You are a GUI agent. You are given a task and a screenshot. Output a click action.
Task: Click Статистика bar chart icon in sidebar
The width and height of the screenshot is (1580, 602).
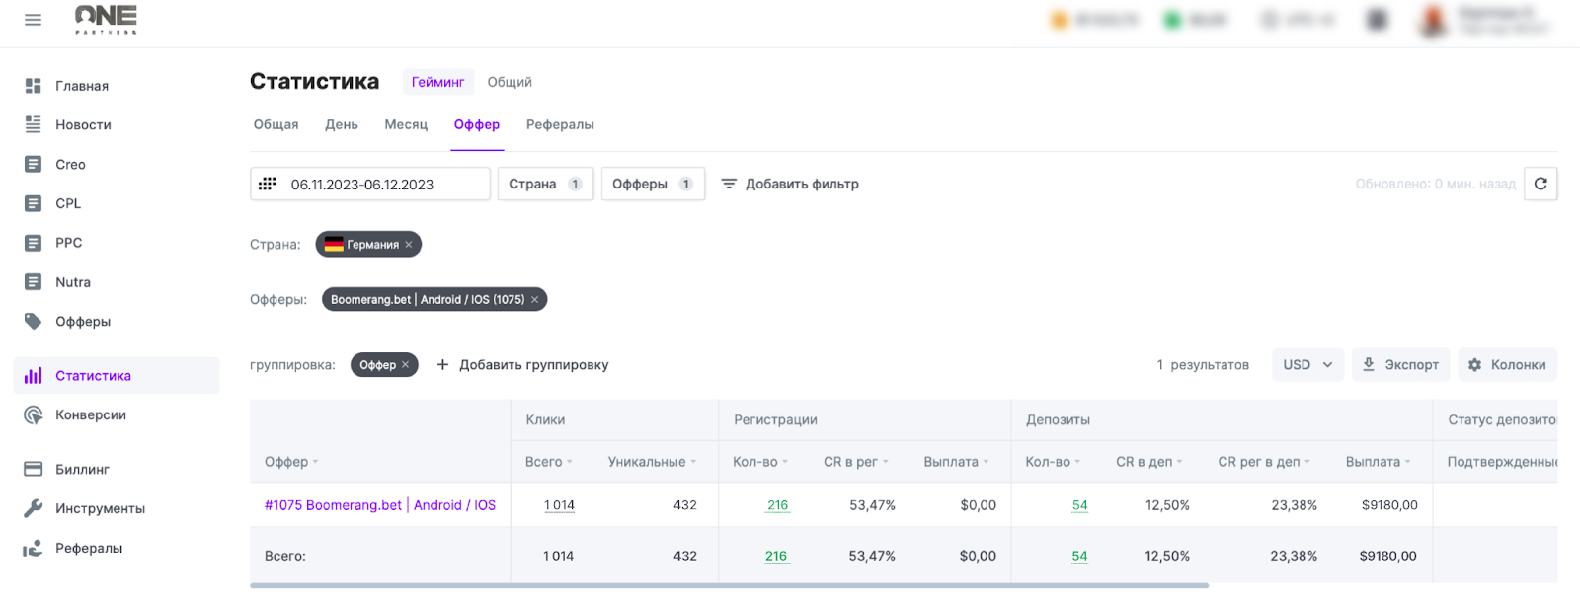(x=33, y=375)
